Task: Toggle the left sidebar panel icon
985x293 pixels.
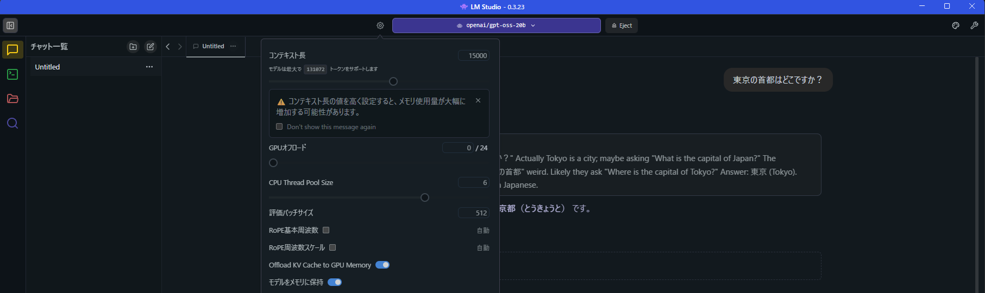Action: click(x=10, y=26)
